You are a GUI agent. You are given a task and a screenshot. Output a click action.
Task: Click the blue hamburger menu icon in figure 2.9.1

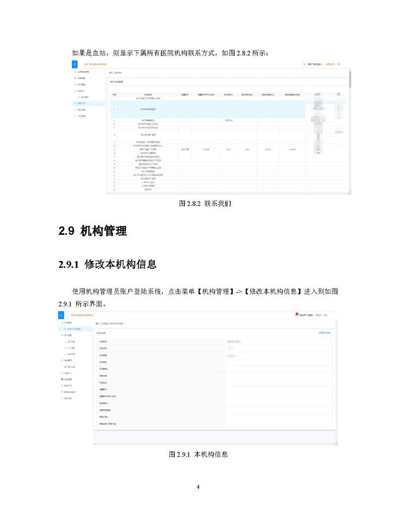point(61,315)
